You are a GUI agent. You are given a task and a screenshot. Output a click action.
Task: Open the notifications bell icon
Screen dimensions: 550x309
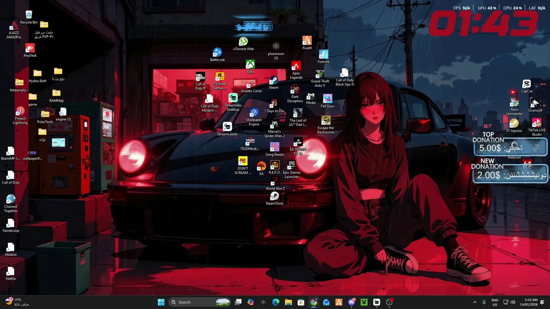coord(543,302)
